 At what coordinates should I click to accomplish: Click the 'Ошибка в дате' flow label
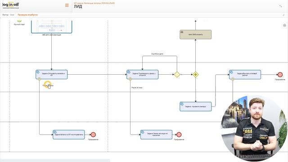pos(157,54)
